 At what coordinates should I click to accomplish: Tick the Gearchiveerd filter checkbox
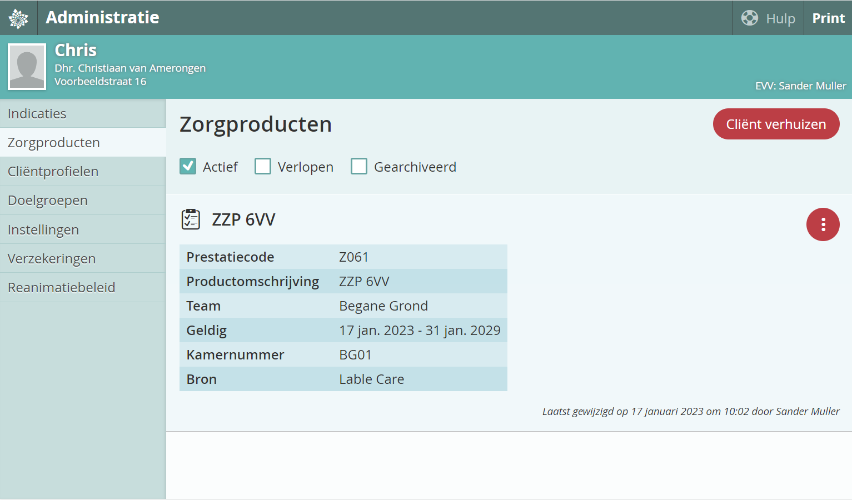click(359, 167)
